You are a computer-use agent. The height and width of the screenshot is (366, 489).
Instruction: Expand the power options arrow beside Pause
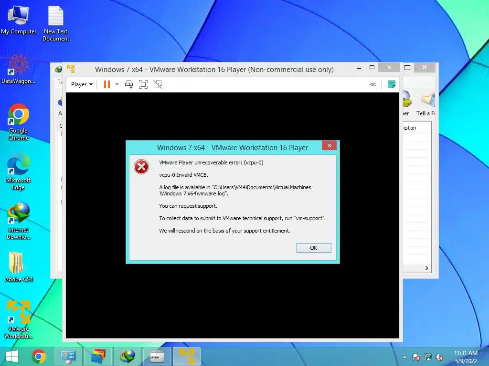pos(117,84)
